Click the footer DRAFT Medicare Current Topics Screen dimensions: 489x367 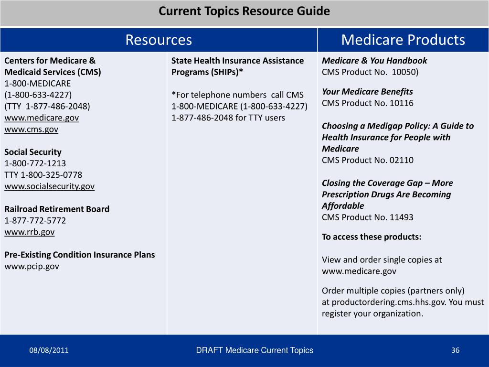coord(255,350)
